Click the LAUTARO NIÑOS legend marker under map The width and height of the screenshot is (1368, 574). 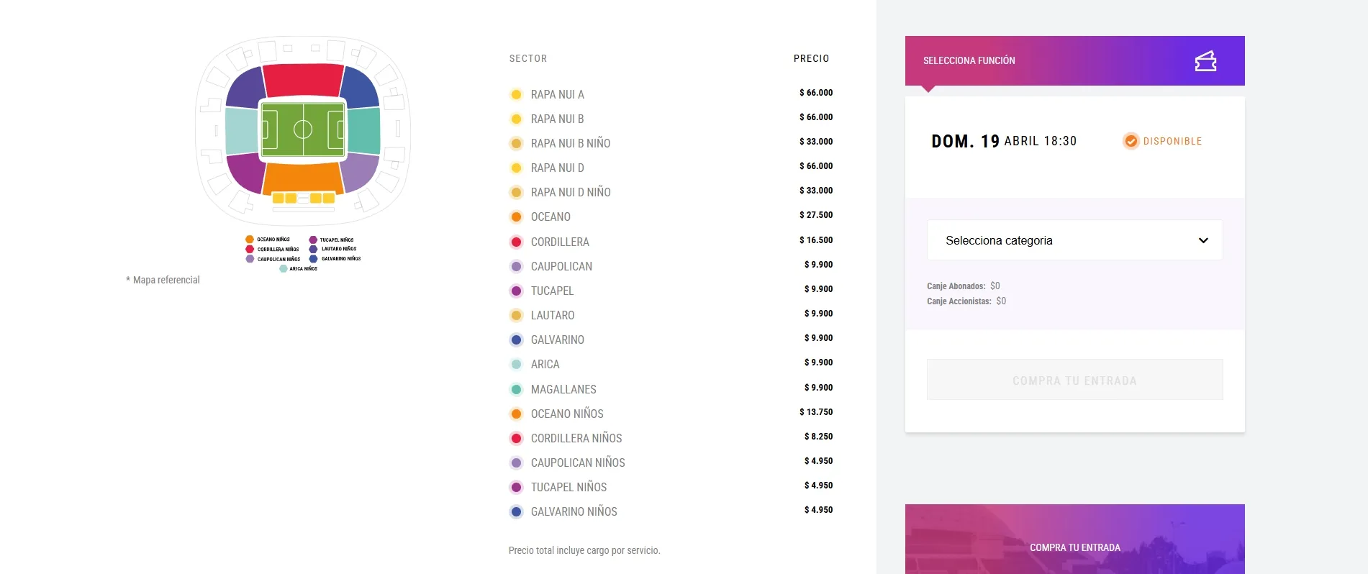pyautogui.click(x=313, y=249)
